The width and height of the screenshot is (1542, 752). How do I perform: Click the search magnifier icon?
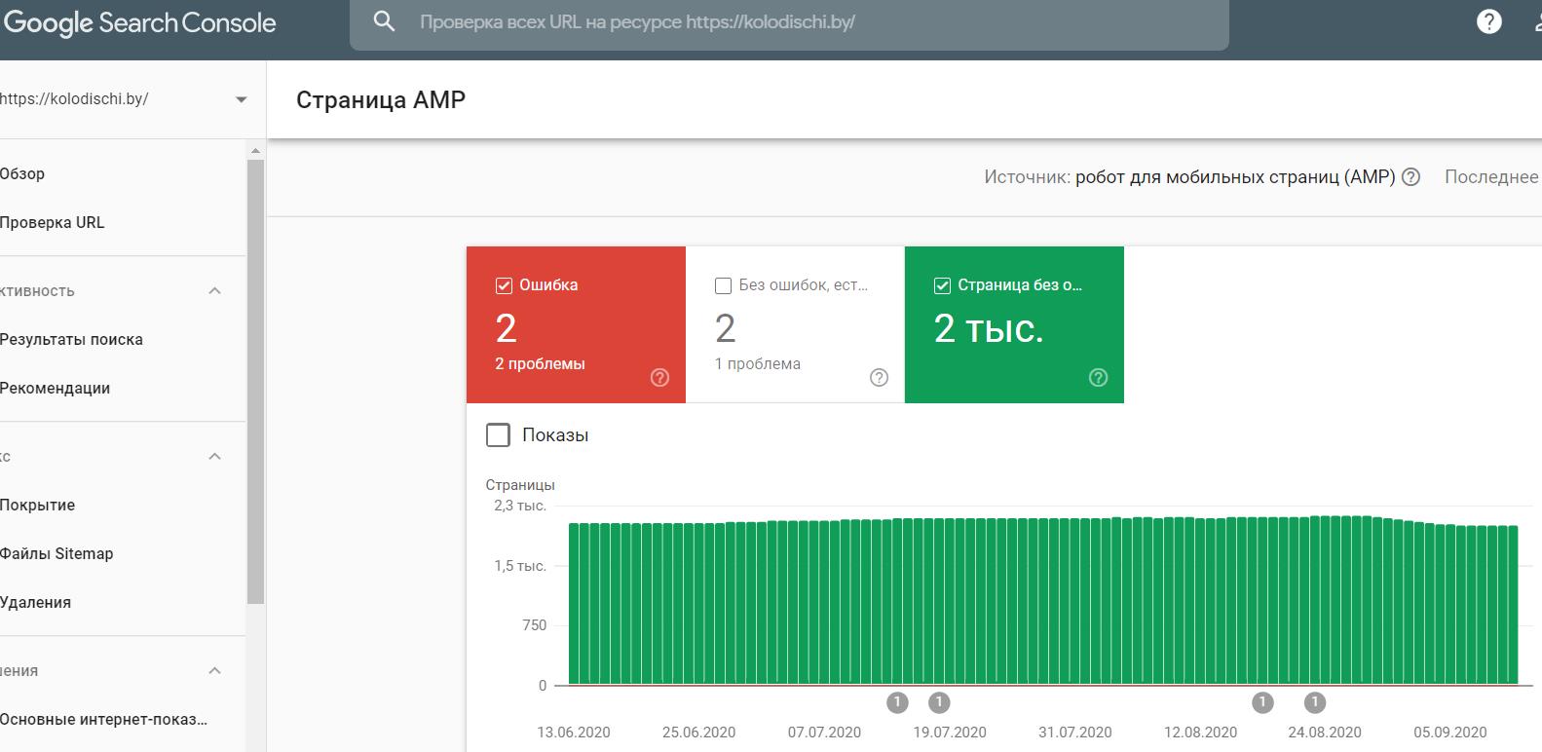(385, 21)
